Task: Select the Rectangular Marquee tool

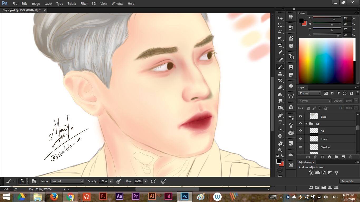Action: pyautogui.click(x=280, y=25)
